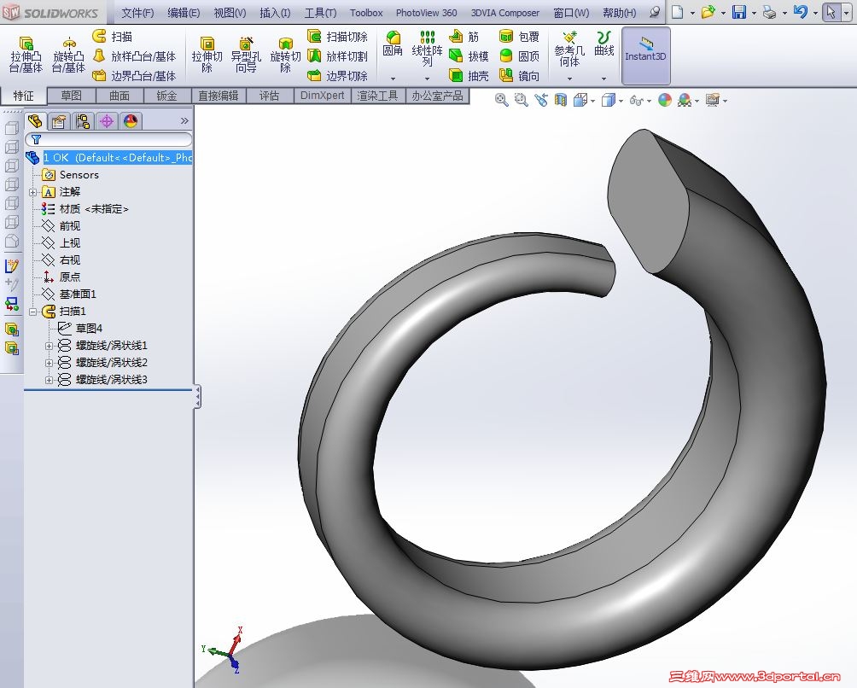This screenshot has height=688, width=857.
Task: Open the 工具(T) menu
Action: click(x=320, y=13)
